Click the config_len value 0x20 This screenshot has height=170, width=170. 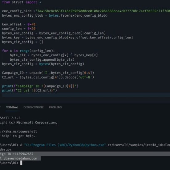pos(31,29)
